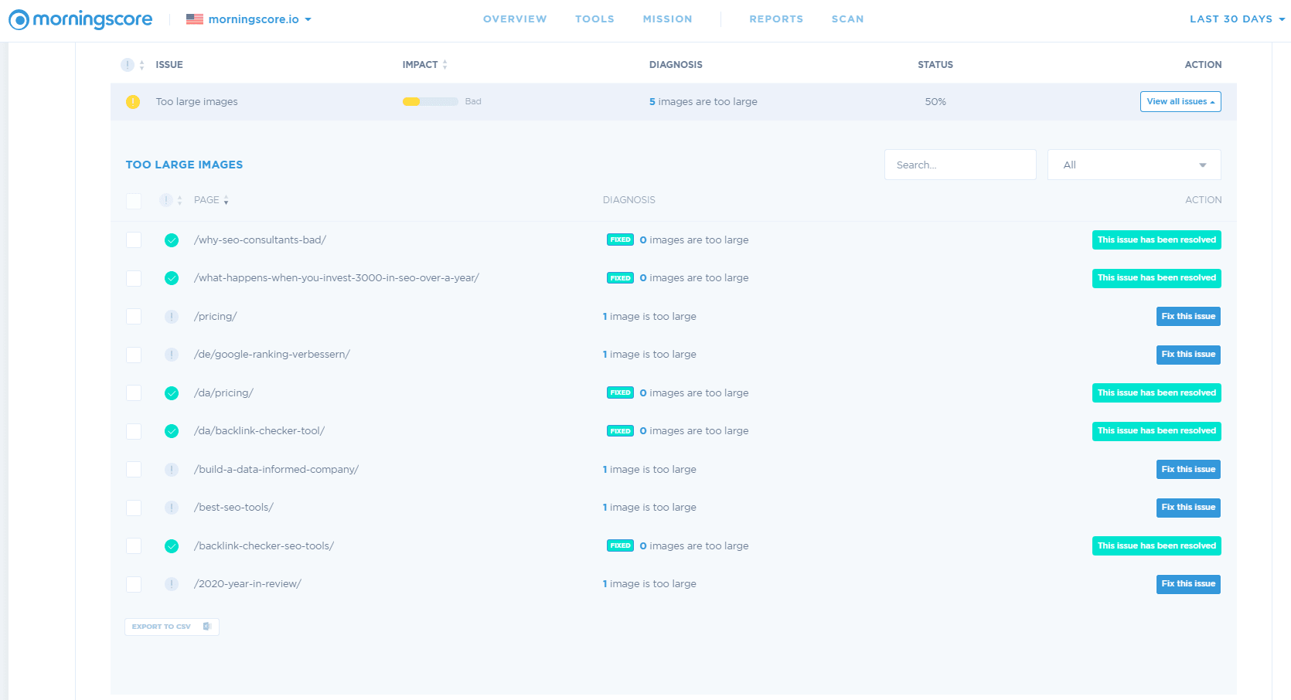Viewport: 1291px width, 700px height.
Task: Click green check icon for /da/pricing/
Action: click(x=172, y=393)
